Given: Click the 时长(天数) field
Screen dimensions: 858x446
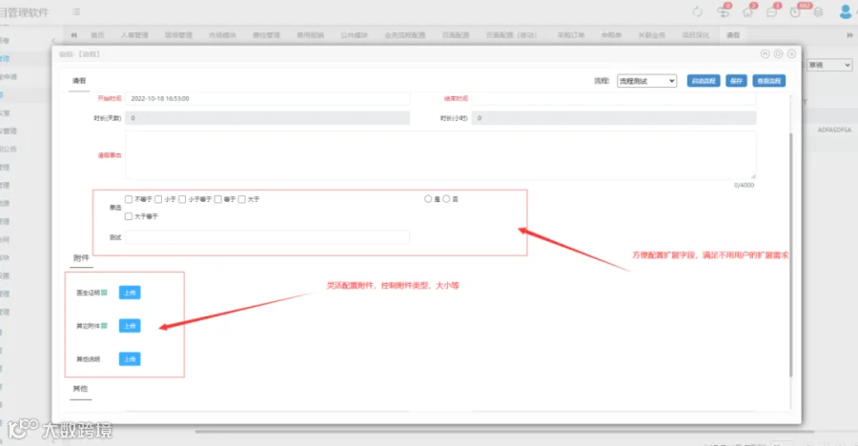Looking at the screenshot, I should [267, 118].
